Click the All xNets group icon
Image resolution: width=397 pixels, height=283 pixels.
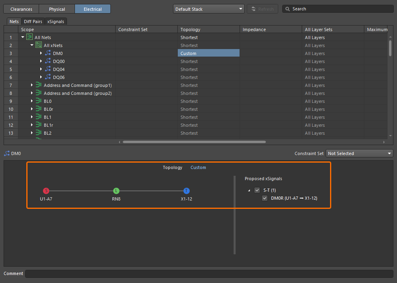39,45
